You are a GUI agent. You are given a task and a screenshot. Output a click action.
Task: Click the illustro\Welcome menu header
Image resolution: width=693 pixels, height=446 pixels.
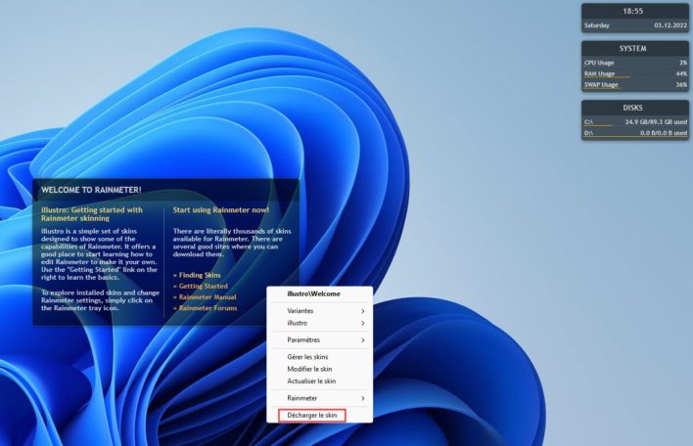point(313,293)
